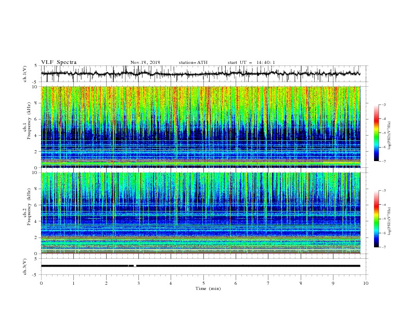The image size is (412, 318).
Task: Click the ch.1 spectrogram color scale bar
Action: pyautogui.click(x=376, y=133)
